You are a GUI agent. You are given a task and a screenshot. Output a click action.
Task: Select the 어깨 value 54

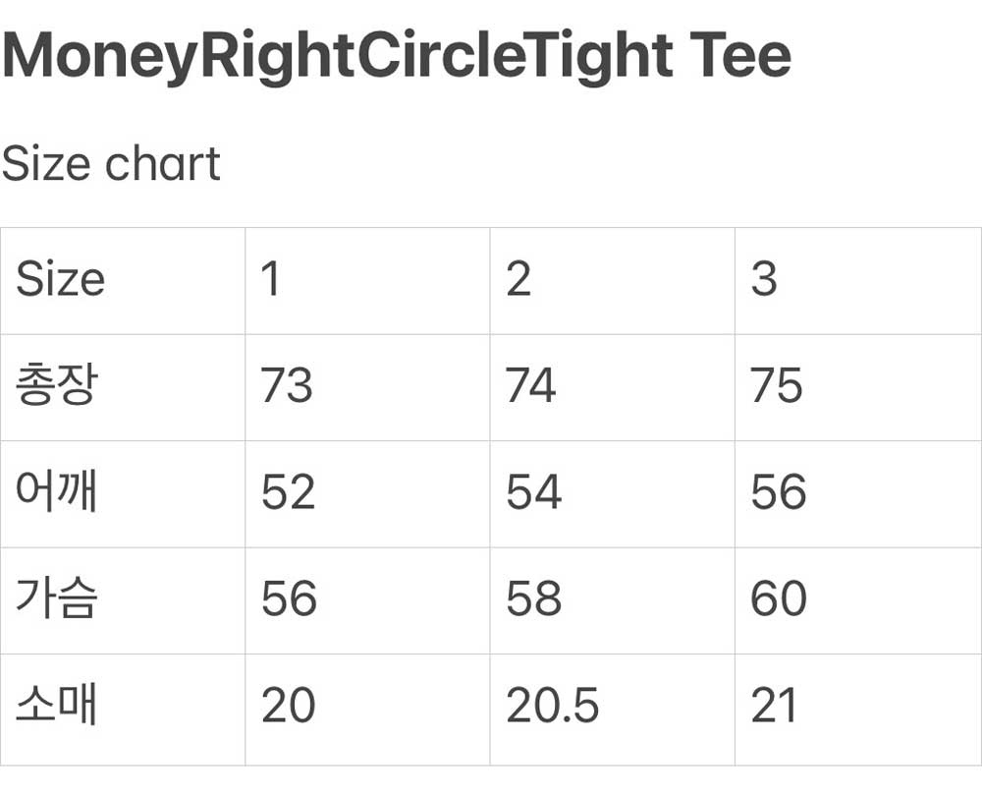click(533, 491)
